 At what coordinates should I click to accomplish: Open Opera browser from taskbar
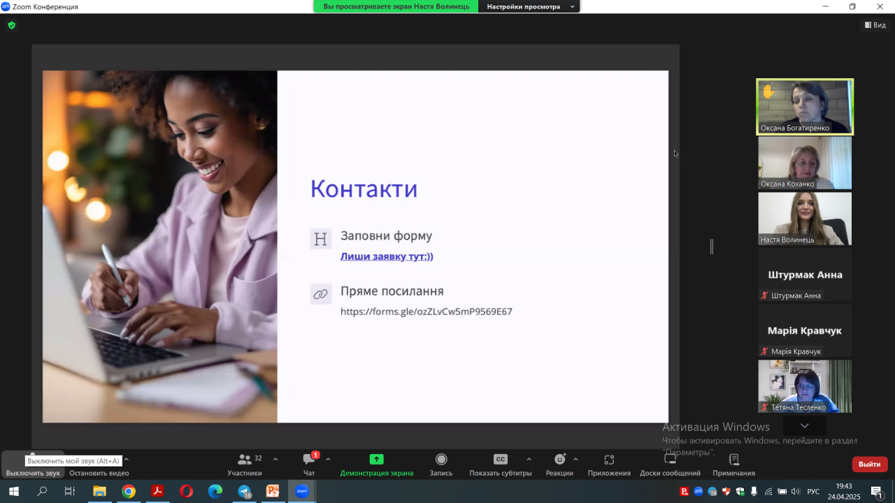[x=186, y=491]
